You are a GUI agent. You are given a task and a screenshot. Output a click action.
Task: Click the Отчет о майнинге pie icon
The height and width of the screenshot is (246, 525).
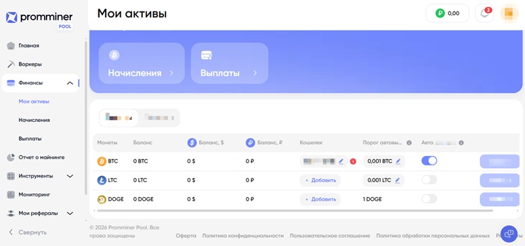11,157
